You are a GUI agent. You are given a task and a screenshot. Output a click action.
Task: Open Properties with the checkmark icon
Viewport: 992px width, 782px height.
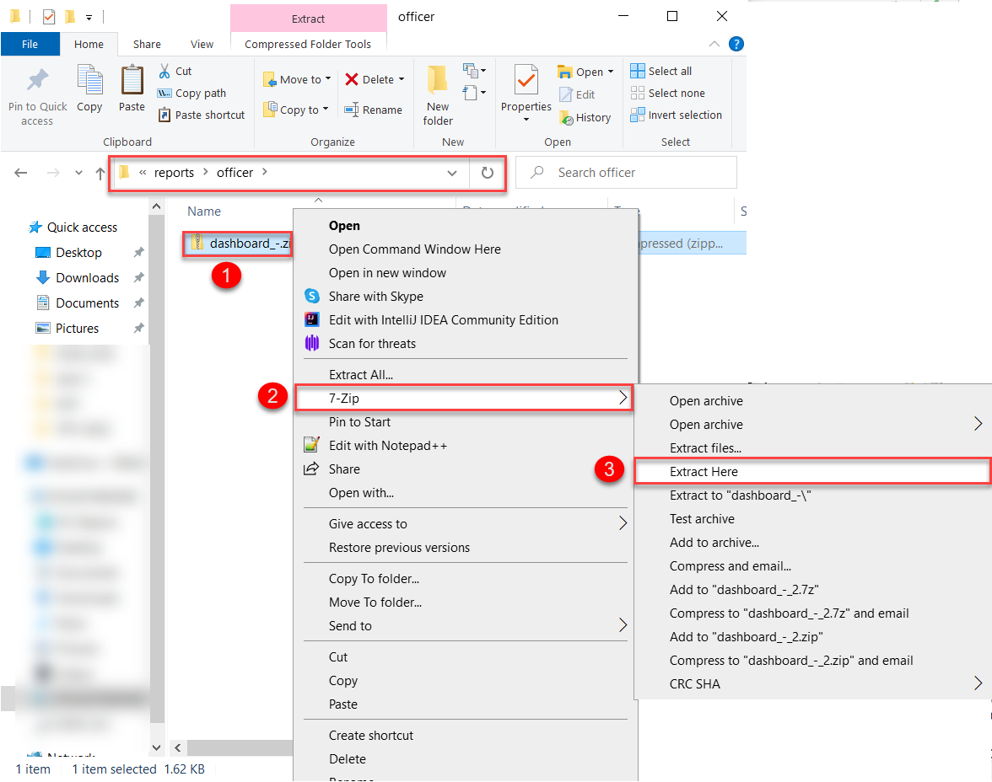[526, 81]
